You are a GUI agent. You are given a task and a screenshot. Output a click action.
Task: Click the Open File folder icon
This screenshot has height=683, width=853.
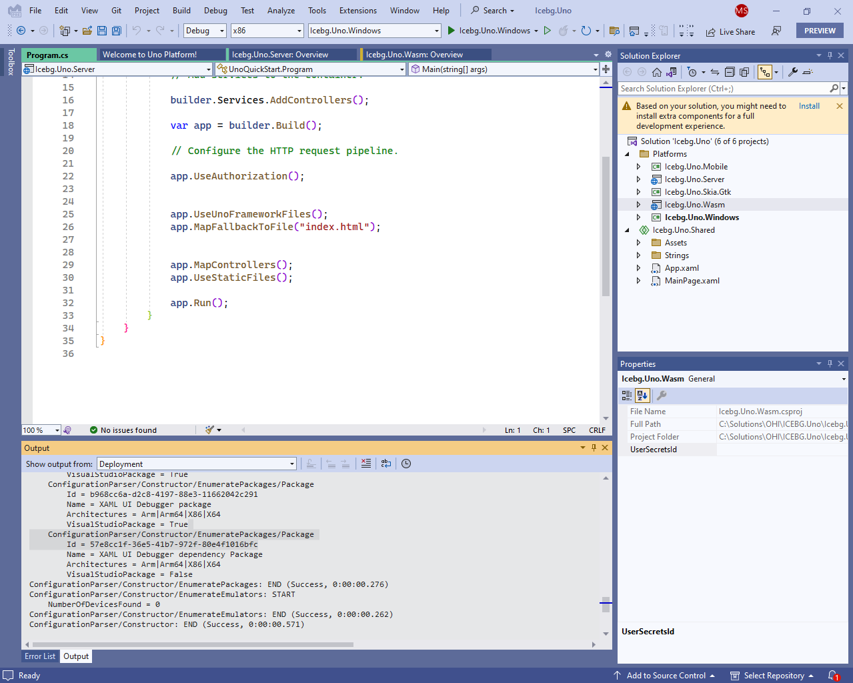(87, 31)
